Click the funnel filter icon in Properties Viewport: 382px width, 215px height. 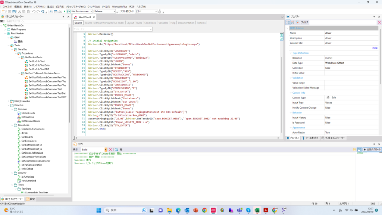[297, 22]
